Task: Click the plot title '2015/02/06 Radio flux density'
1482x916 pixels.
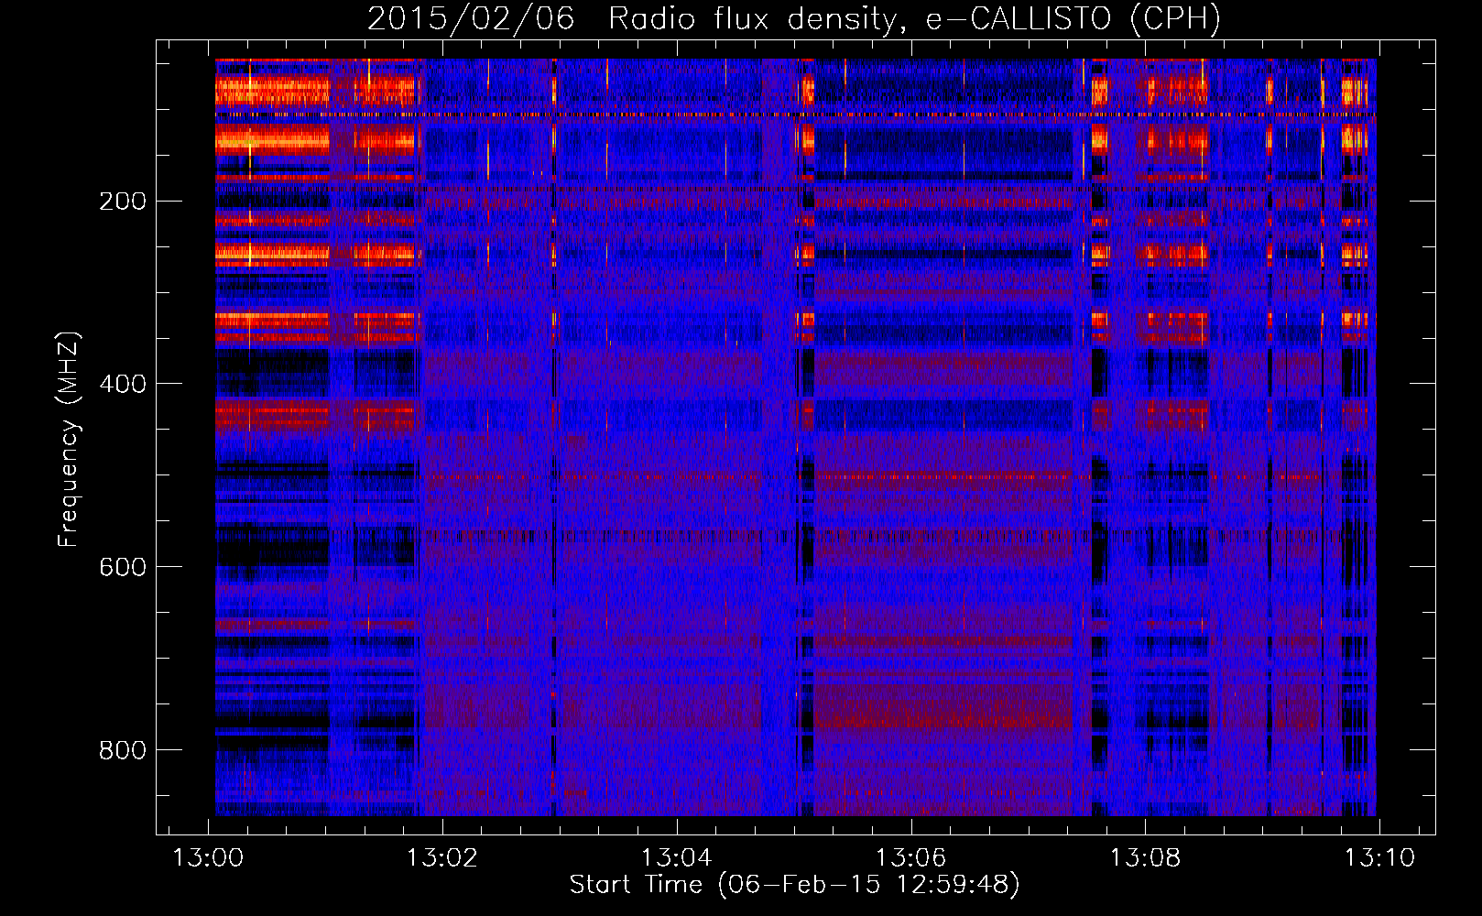Action: point(794,19)
